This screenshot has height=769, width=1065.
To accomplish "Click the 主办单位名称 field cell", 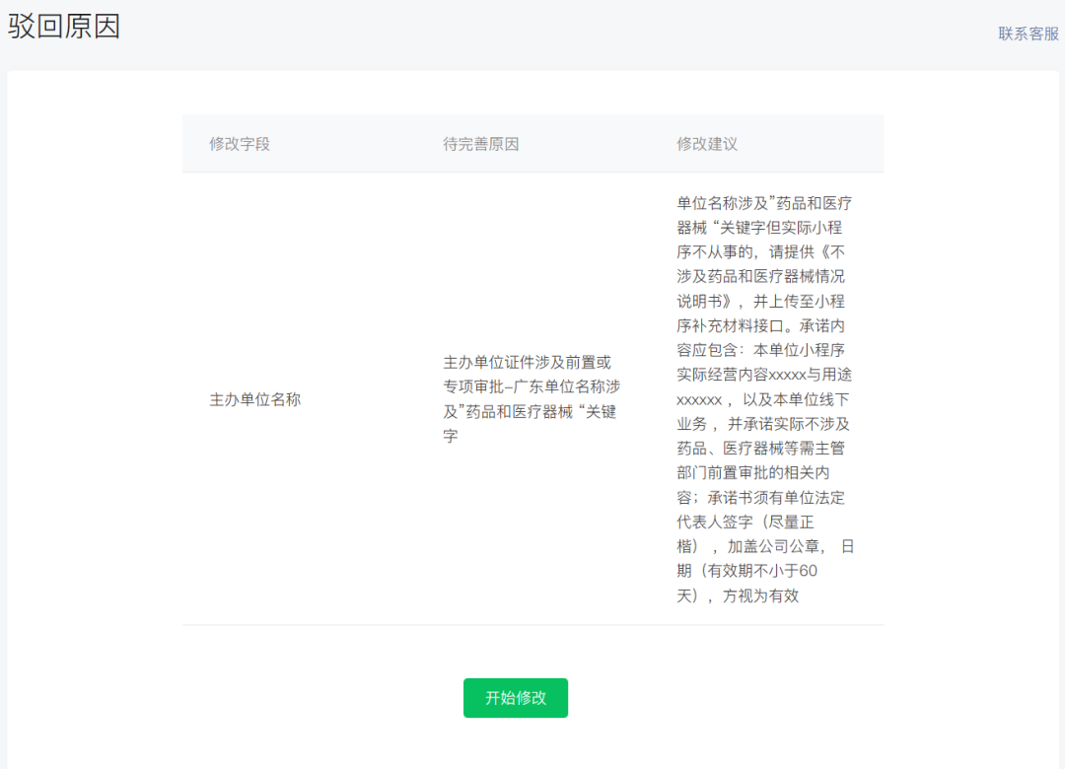I will point(254,400).
